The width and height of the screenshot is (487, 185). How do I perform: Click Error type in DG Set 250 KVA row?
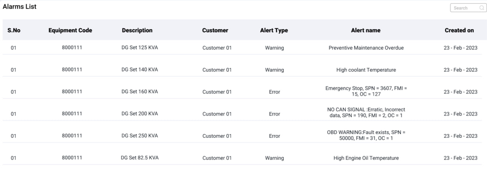(x=274, y=136)
